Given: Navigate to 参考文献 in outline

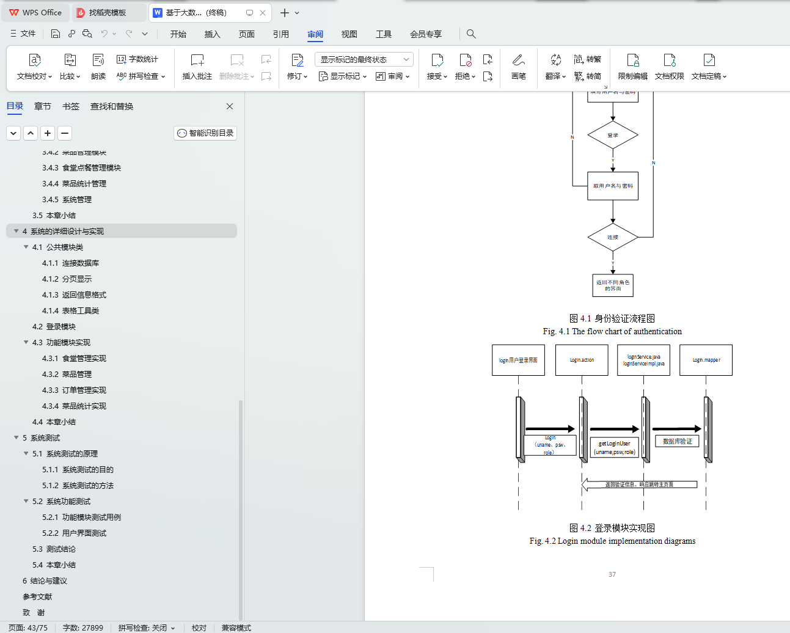Looking at the screenshot, I should pyautogui.click(x=37, y=596).
